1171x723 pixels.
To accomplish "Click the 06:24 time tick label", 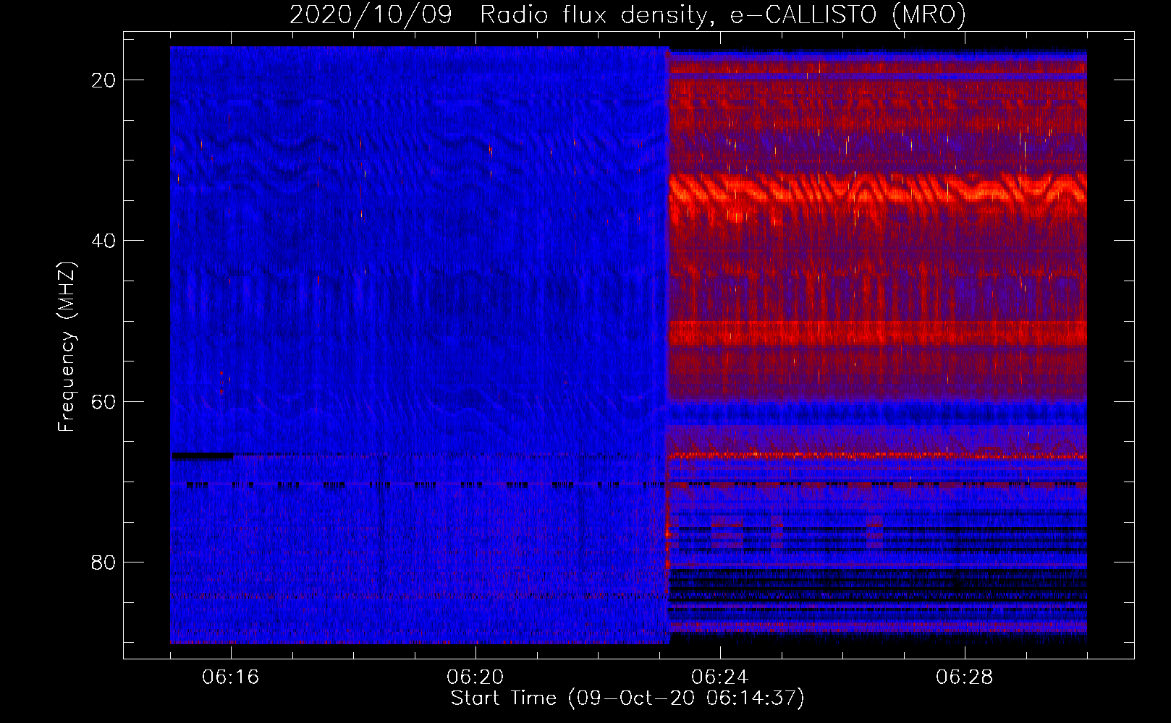I will 720,677.
